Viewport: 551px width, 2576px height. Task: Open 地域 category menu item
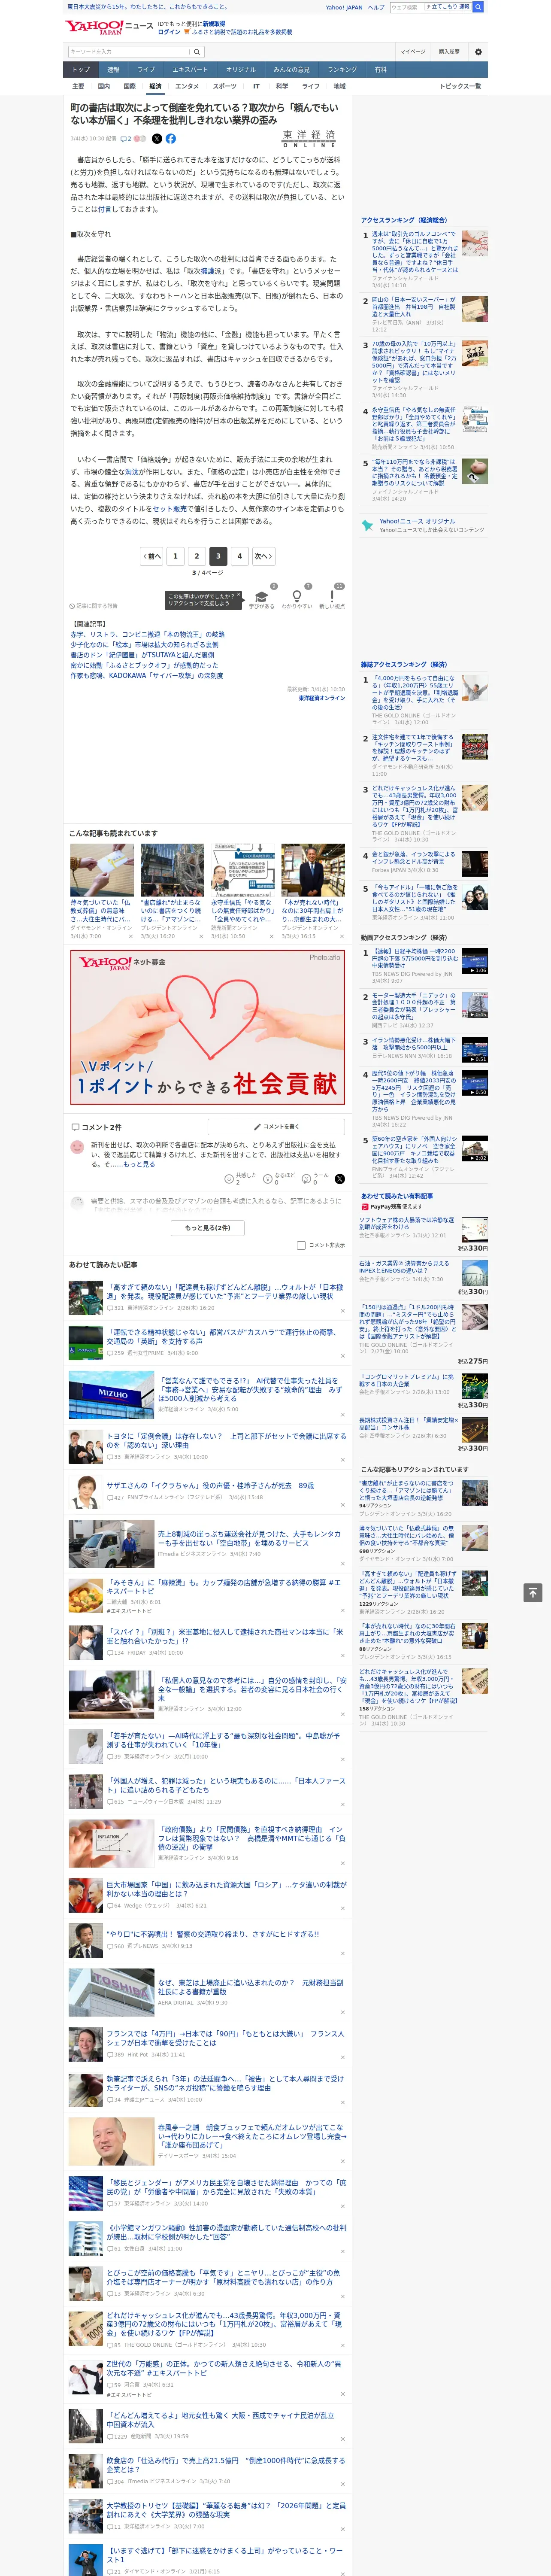(x=339, y=86)
